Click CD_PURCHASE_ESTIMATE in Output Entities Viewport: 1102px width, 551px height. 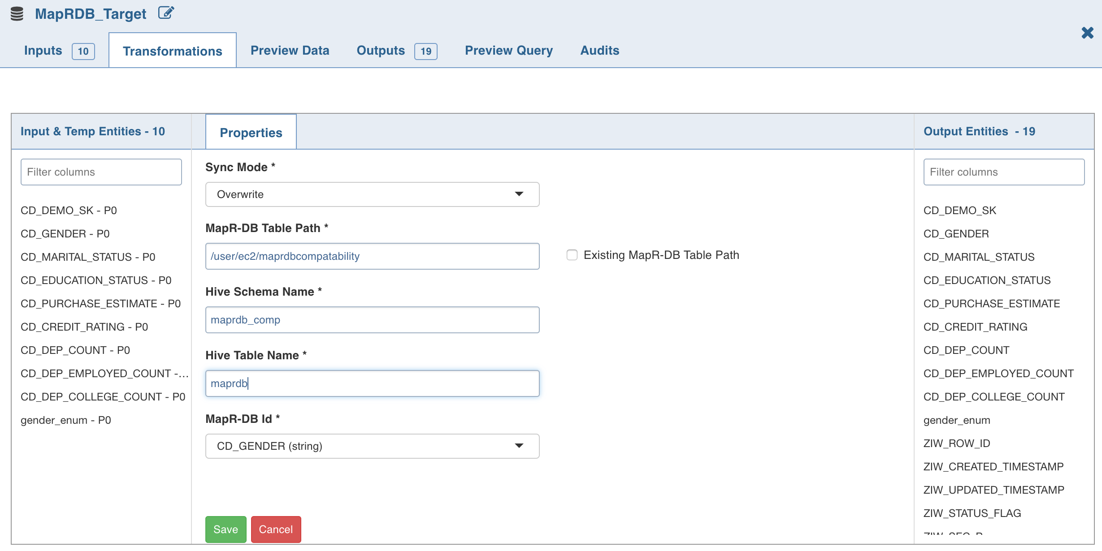(x=992, y=304)
